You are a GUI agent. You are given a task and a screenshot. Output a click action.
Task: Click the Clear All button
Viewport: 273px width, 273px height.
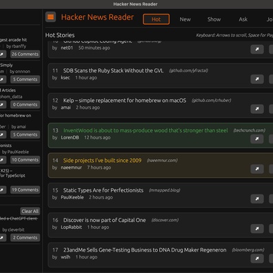coord(30,211)
